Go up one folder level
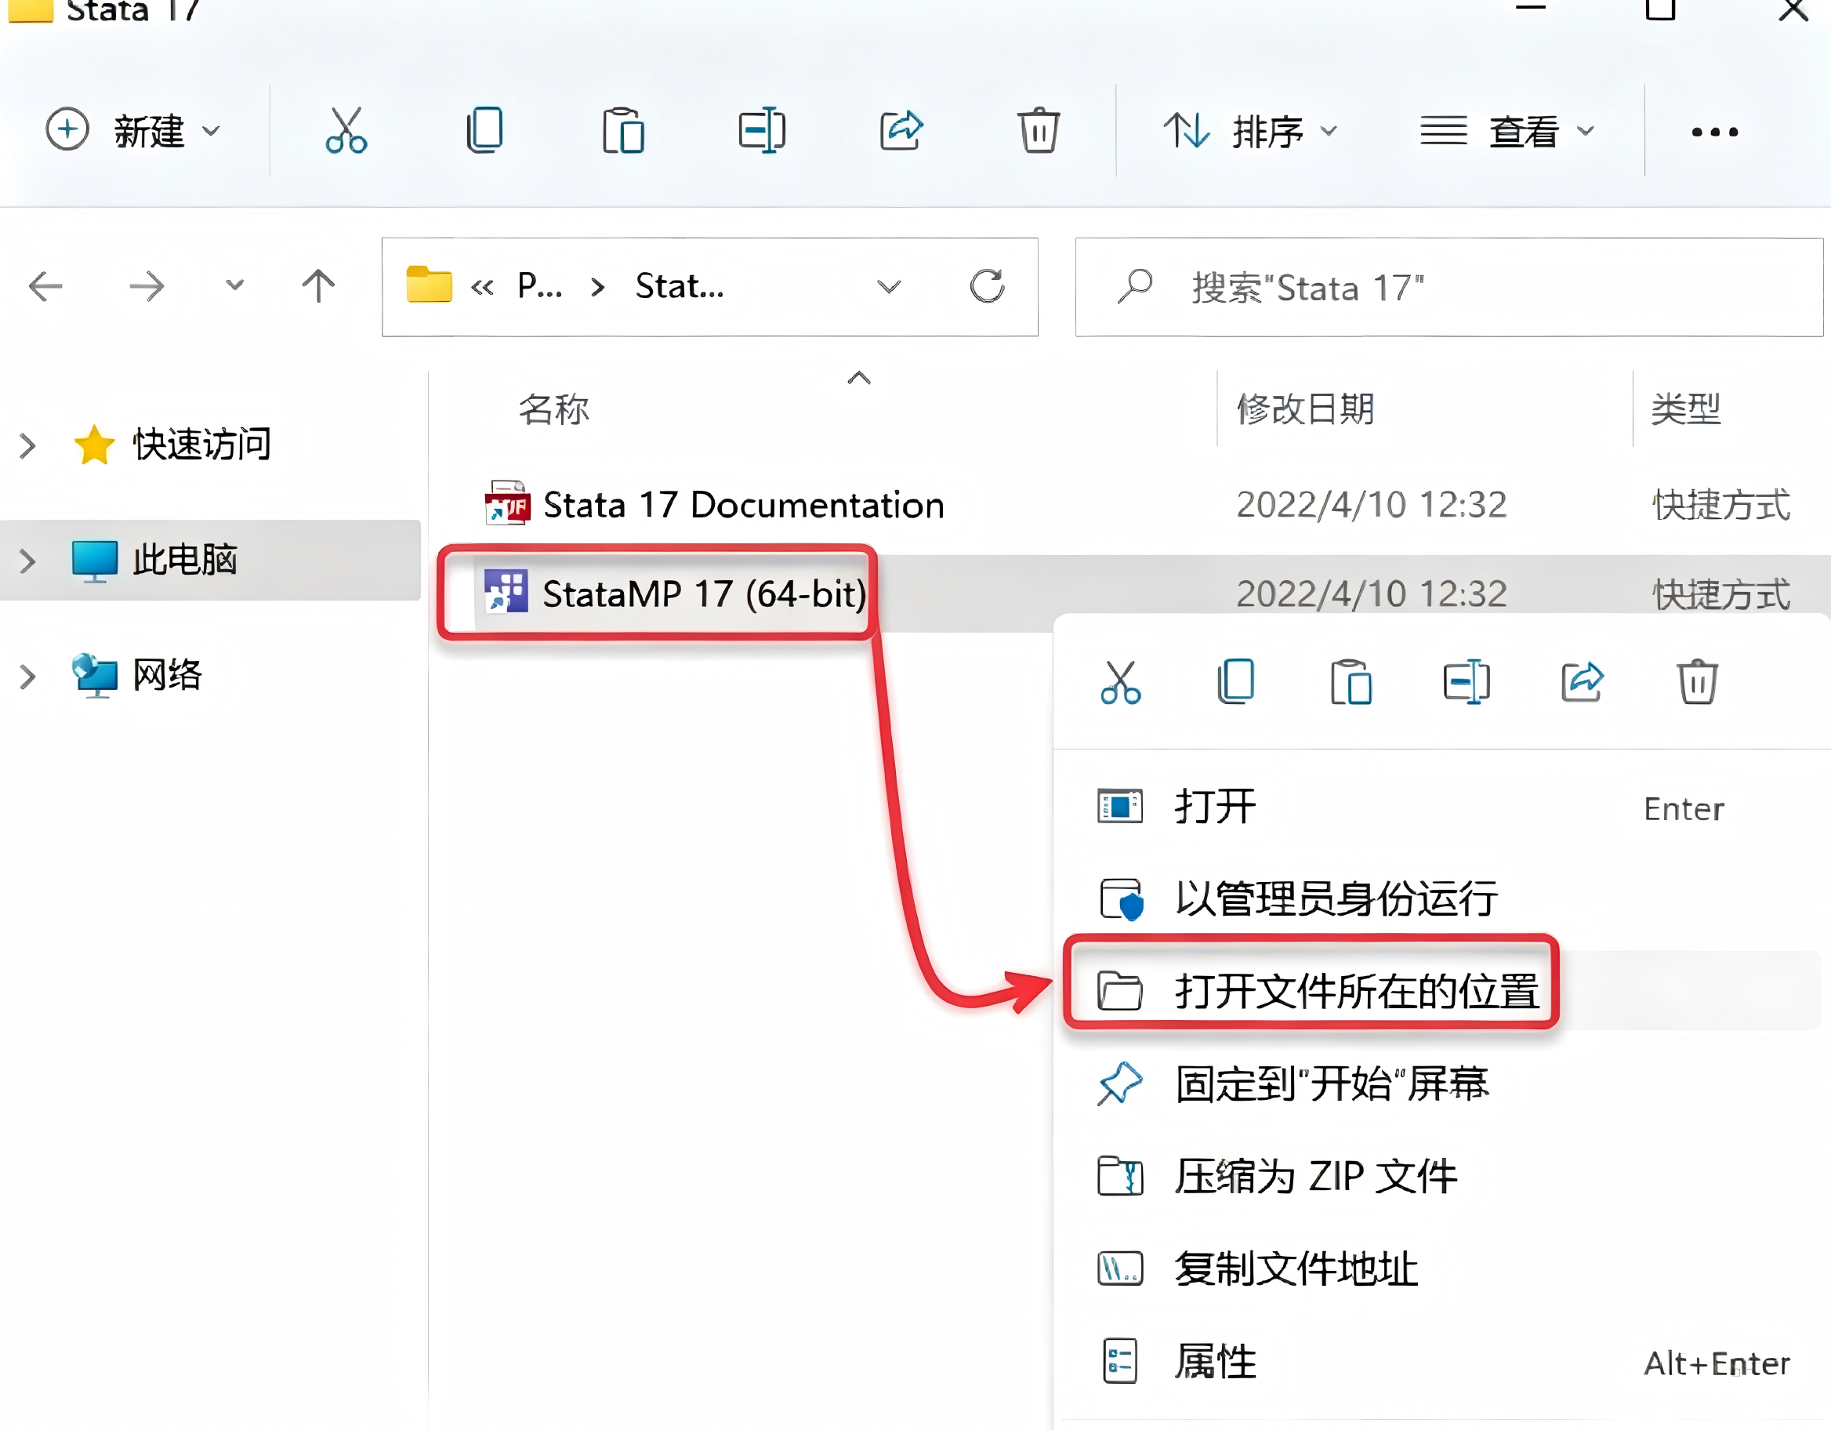 point(318,286)
